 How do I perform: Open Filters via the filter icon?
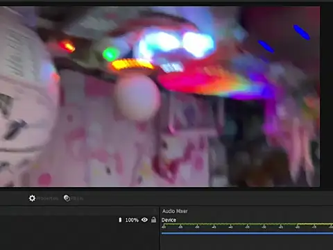click(x=67, y=198)
